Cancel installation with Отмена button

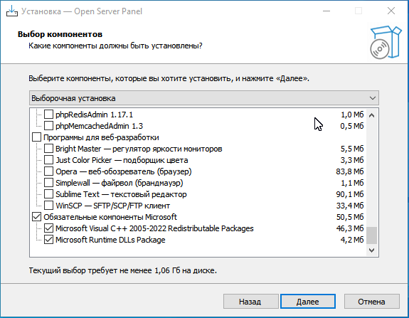tap(371, 302)
